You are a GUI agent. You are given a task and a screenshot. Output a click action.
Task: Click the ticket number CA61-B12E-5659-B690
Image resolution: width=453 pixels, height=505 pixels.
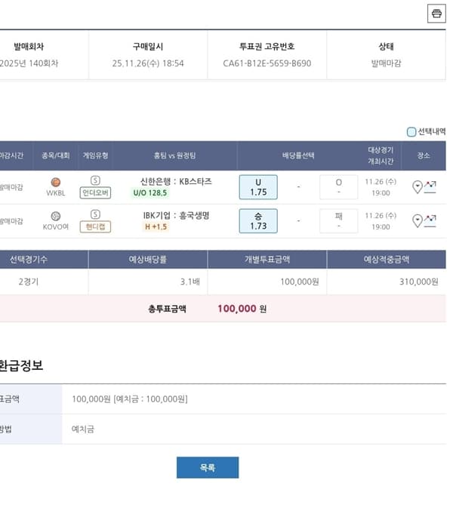(x=267, y=63)
